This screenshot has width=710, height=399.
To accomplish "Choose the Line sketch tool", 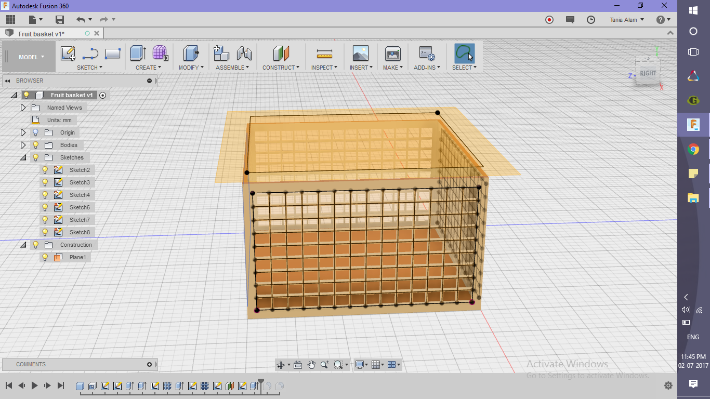I will tap(90, 53).
